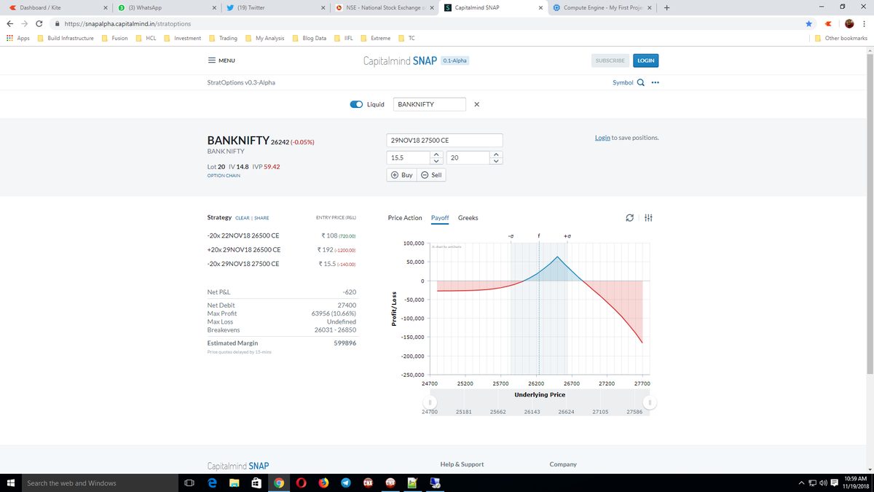The width and height of the screenshot is (874, 492).
Task: Click the Sell button
Action: coord(432,175)
